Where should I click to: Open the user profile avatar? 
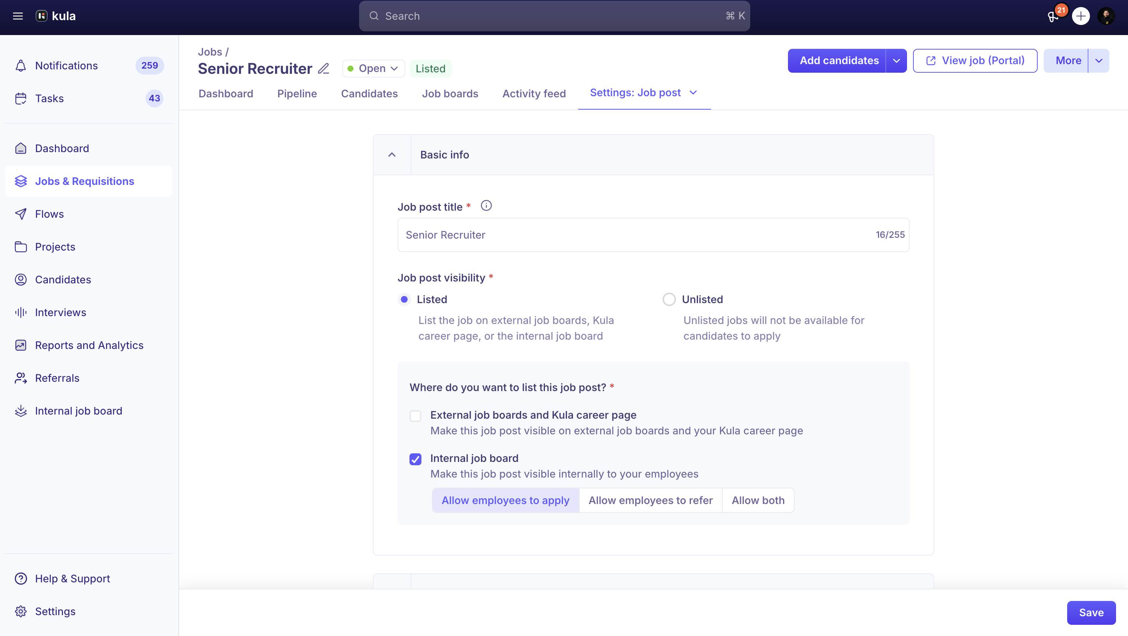click(x=1107, y=16)
